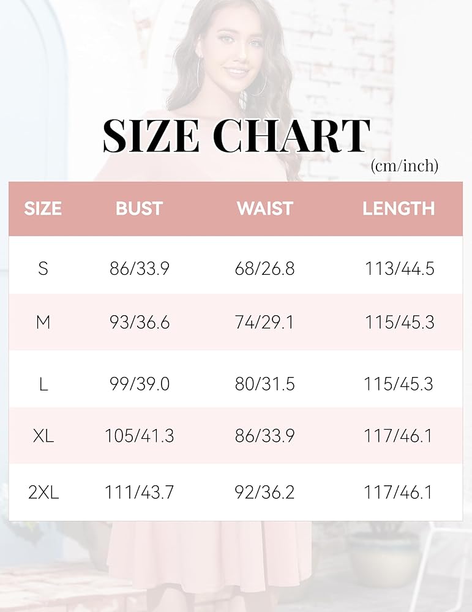This screenshot has width=472, height=612.
Task: Click bust value 99/39.0 for size L
Action: [139, 384]
